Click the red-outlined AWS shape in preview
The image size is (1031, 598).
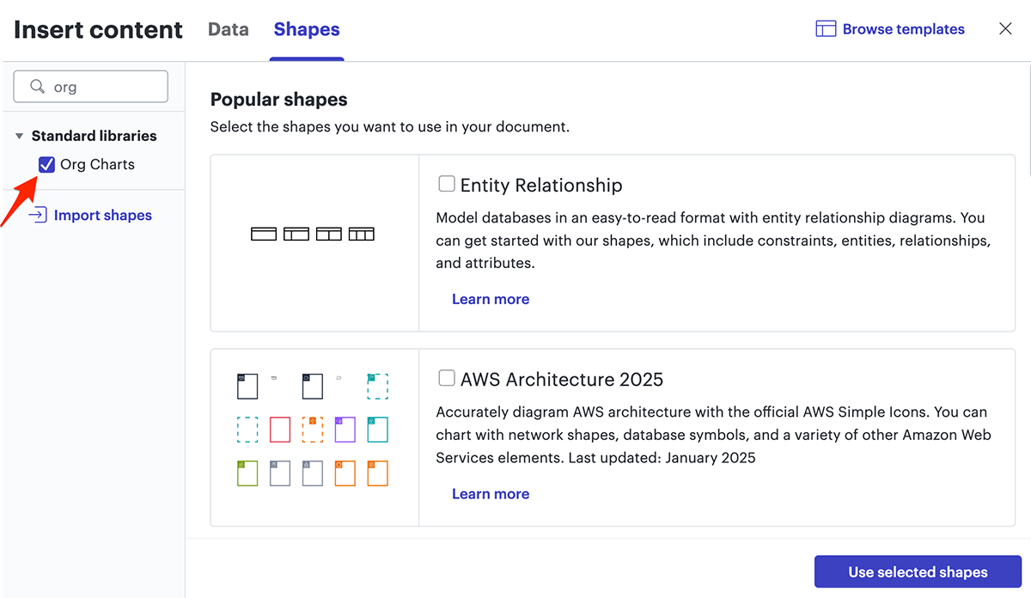280,430
